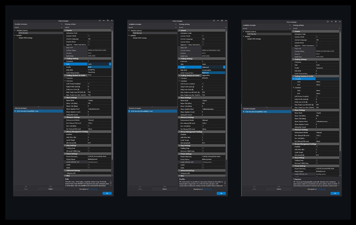Click the Available strategies collapse arrow above open Side dropdown
Image resolution: width=356 pixels, height=225 pixels.
tap(62, 24)
